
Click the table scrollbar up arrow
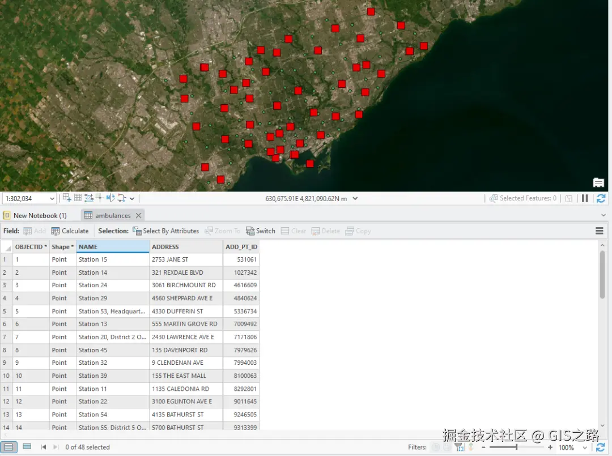602,245
